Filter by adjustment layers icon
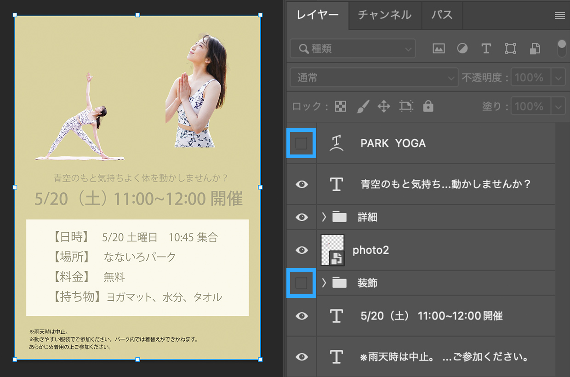The height and width of the screenshot is (377, 570). (x=462, y=48)
